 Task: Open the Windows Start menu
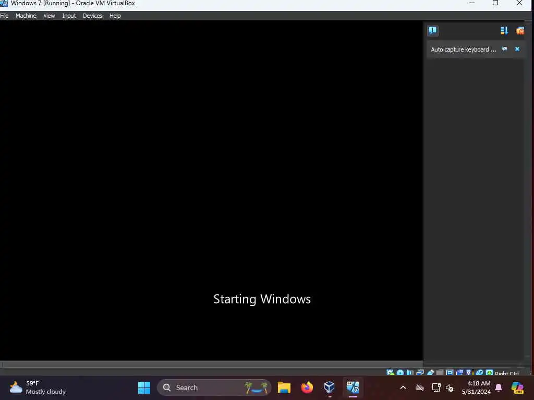pos(144,387)
